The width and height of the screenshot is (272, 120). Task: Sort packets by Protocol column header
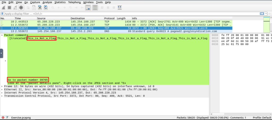click(110, 18)
